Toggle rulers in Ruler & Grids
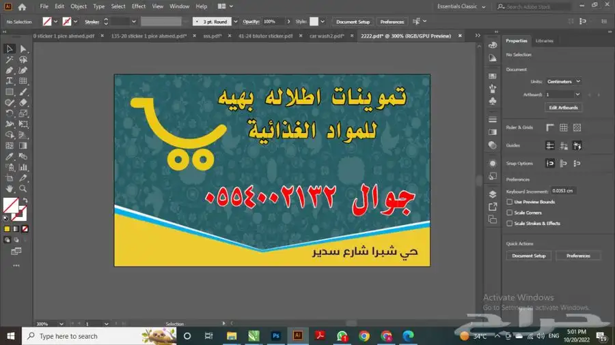The height and width of the screenshot is (345, 615). 550,127
